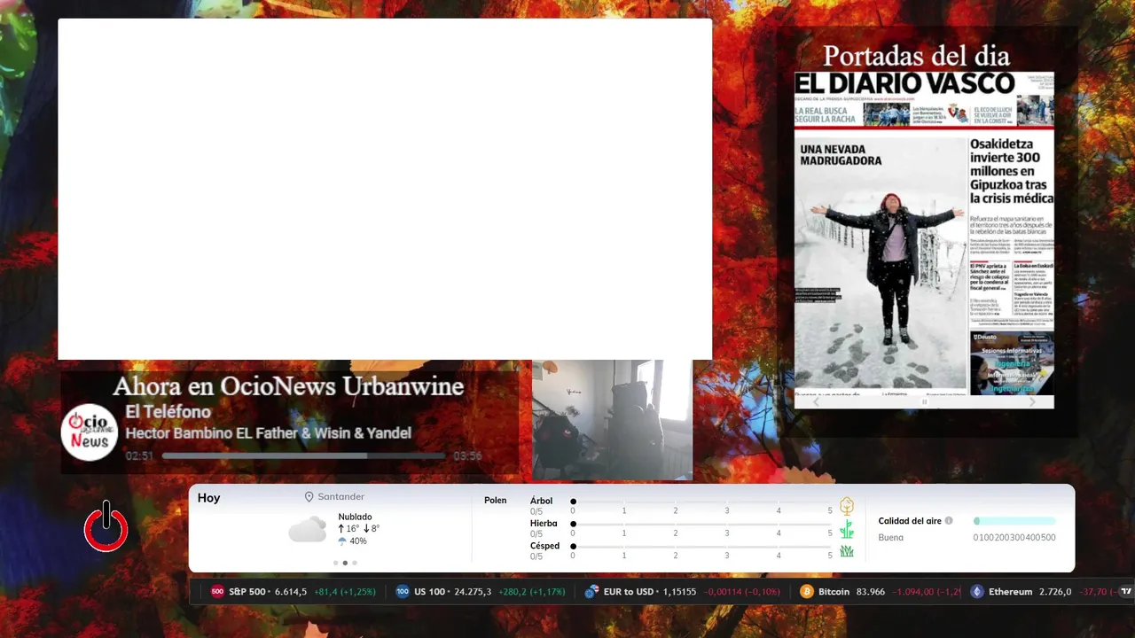The image size is (1135, 638).
Task: Click the Hierba pollen level slider
Action: [x=701, y=524]
